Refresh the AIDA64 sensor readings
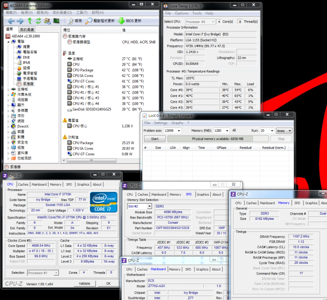Viewport: 327px width, 300px height. (x=38, y=21)
